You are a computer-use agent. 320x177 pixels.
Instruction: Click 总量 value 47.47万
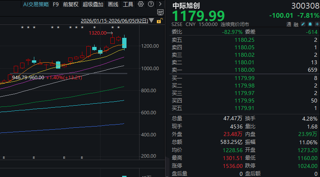click(233, 118)
